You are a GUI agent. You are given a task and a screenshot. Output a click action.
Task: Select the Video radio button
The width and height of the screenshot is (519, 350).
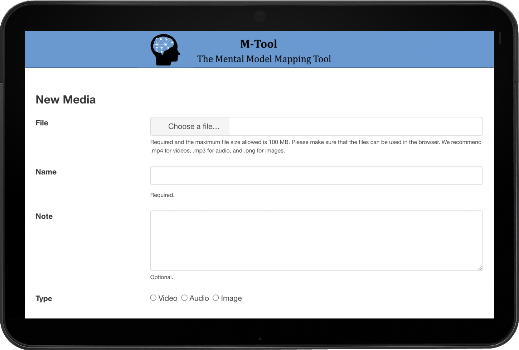tap(153, 297)
